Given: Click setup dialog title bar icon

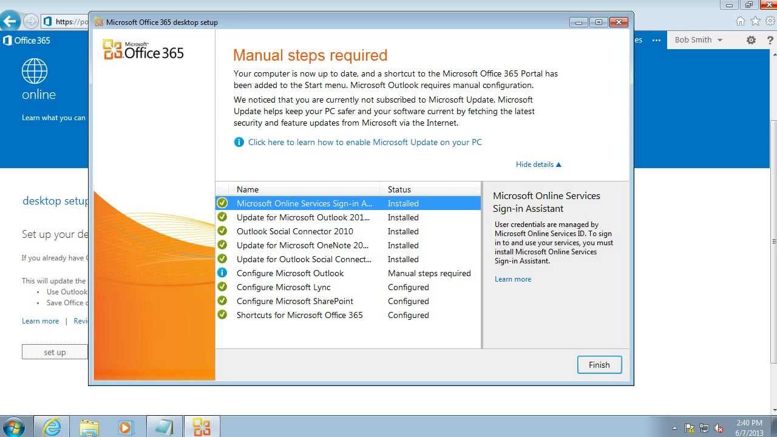Looking at the screenshot, I should [x=98, y=22].
